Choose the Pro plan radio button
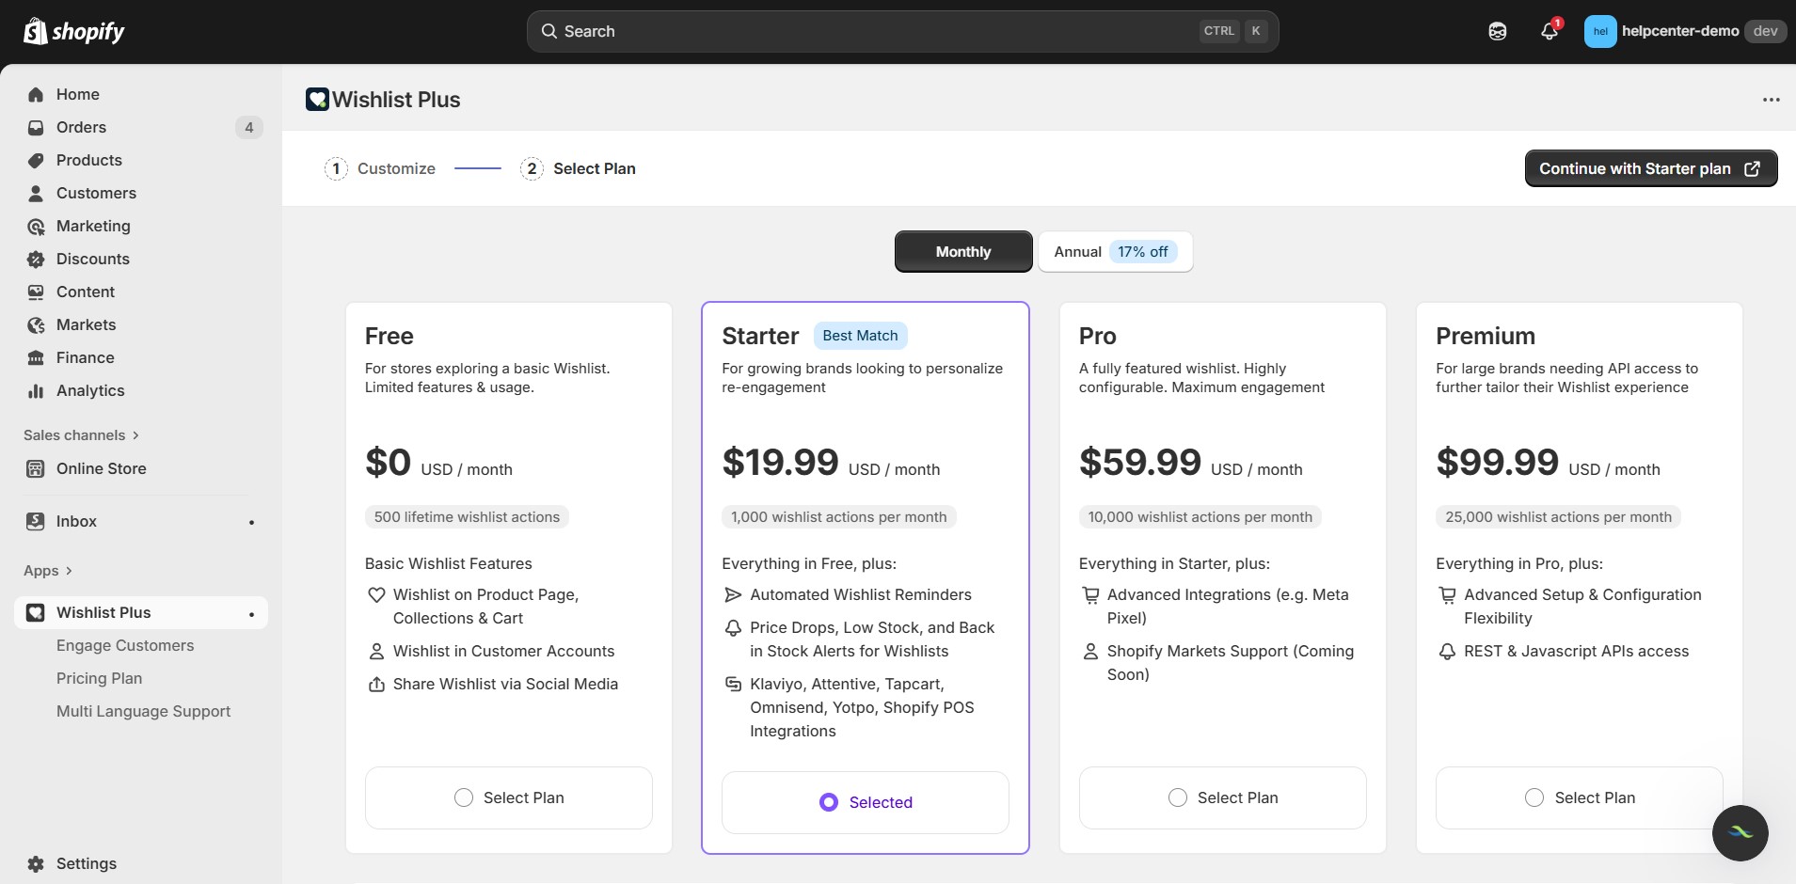The width and height of the screenshot is (1796, 884). pos(1178,797)
